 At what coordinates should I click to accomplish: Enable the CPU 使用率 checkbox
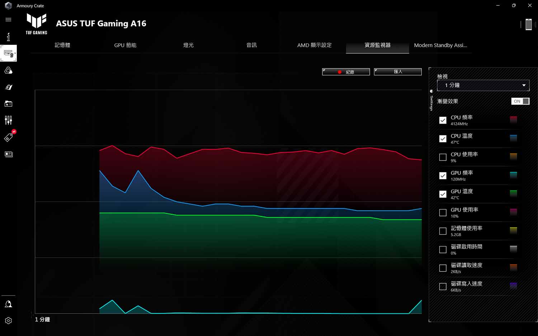(x=443, y=157)
